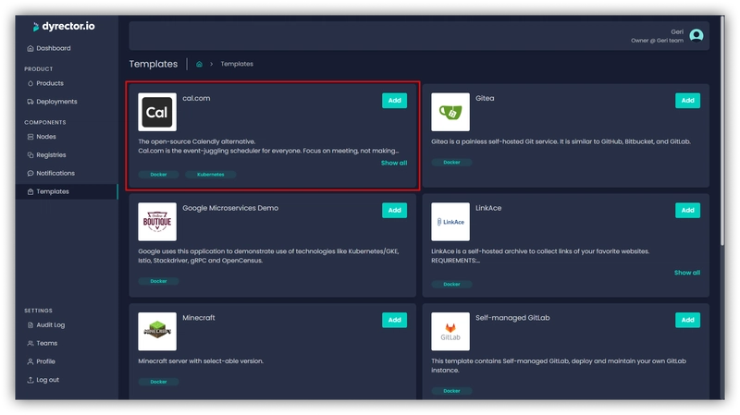
Task: Click the Products icon in sidebar
Action: 31,83
